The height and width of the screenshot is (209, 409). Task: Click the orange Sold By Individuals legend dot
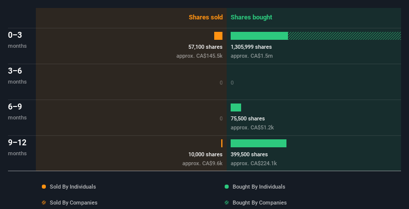click(44, 187)
